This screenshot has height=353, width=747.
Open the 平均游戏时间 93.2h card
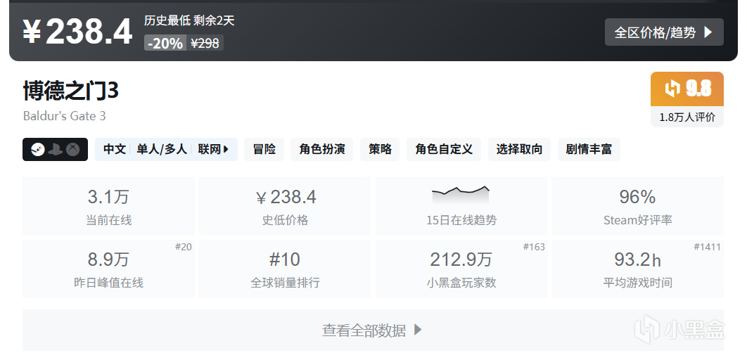click(x=638, y=269)
